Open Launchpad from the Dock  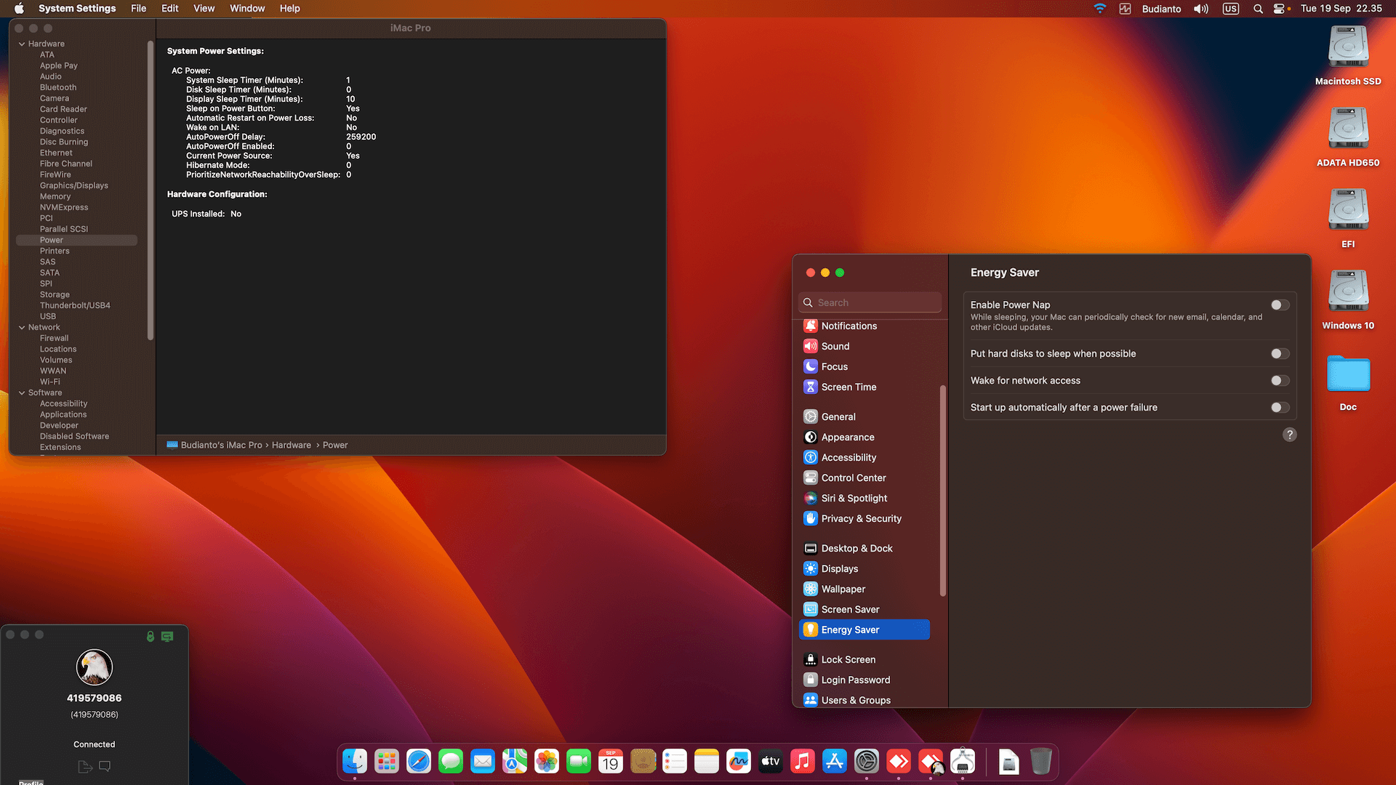[x=387, y=761]
